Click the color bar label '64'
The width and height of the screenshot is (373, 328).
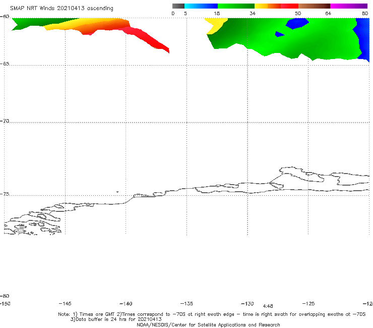pyautogui.click(x=328, y=13)
